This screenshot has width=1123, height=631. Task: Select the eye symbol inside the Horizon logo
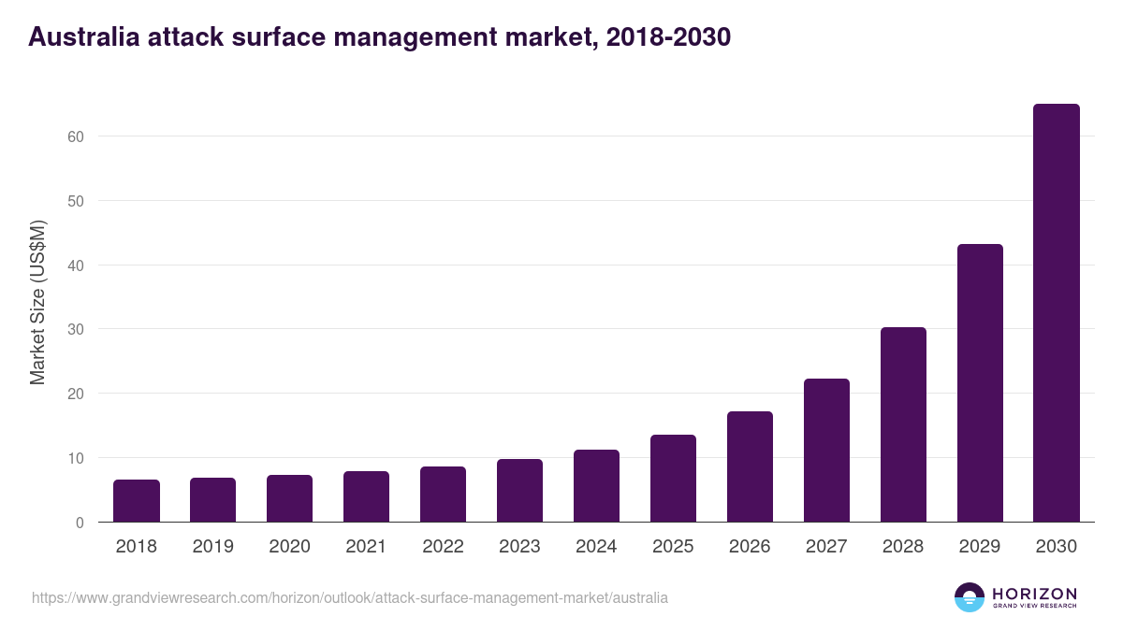[x=969, y=596]
